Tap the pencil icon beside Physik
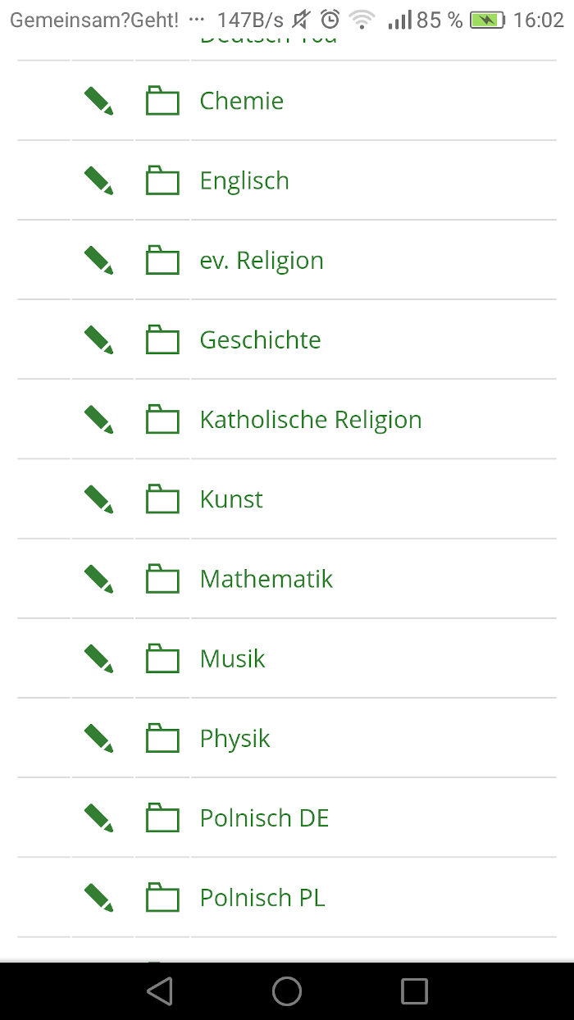Screen dimensions: 574x1020 (x=98, y=738)
